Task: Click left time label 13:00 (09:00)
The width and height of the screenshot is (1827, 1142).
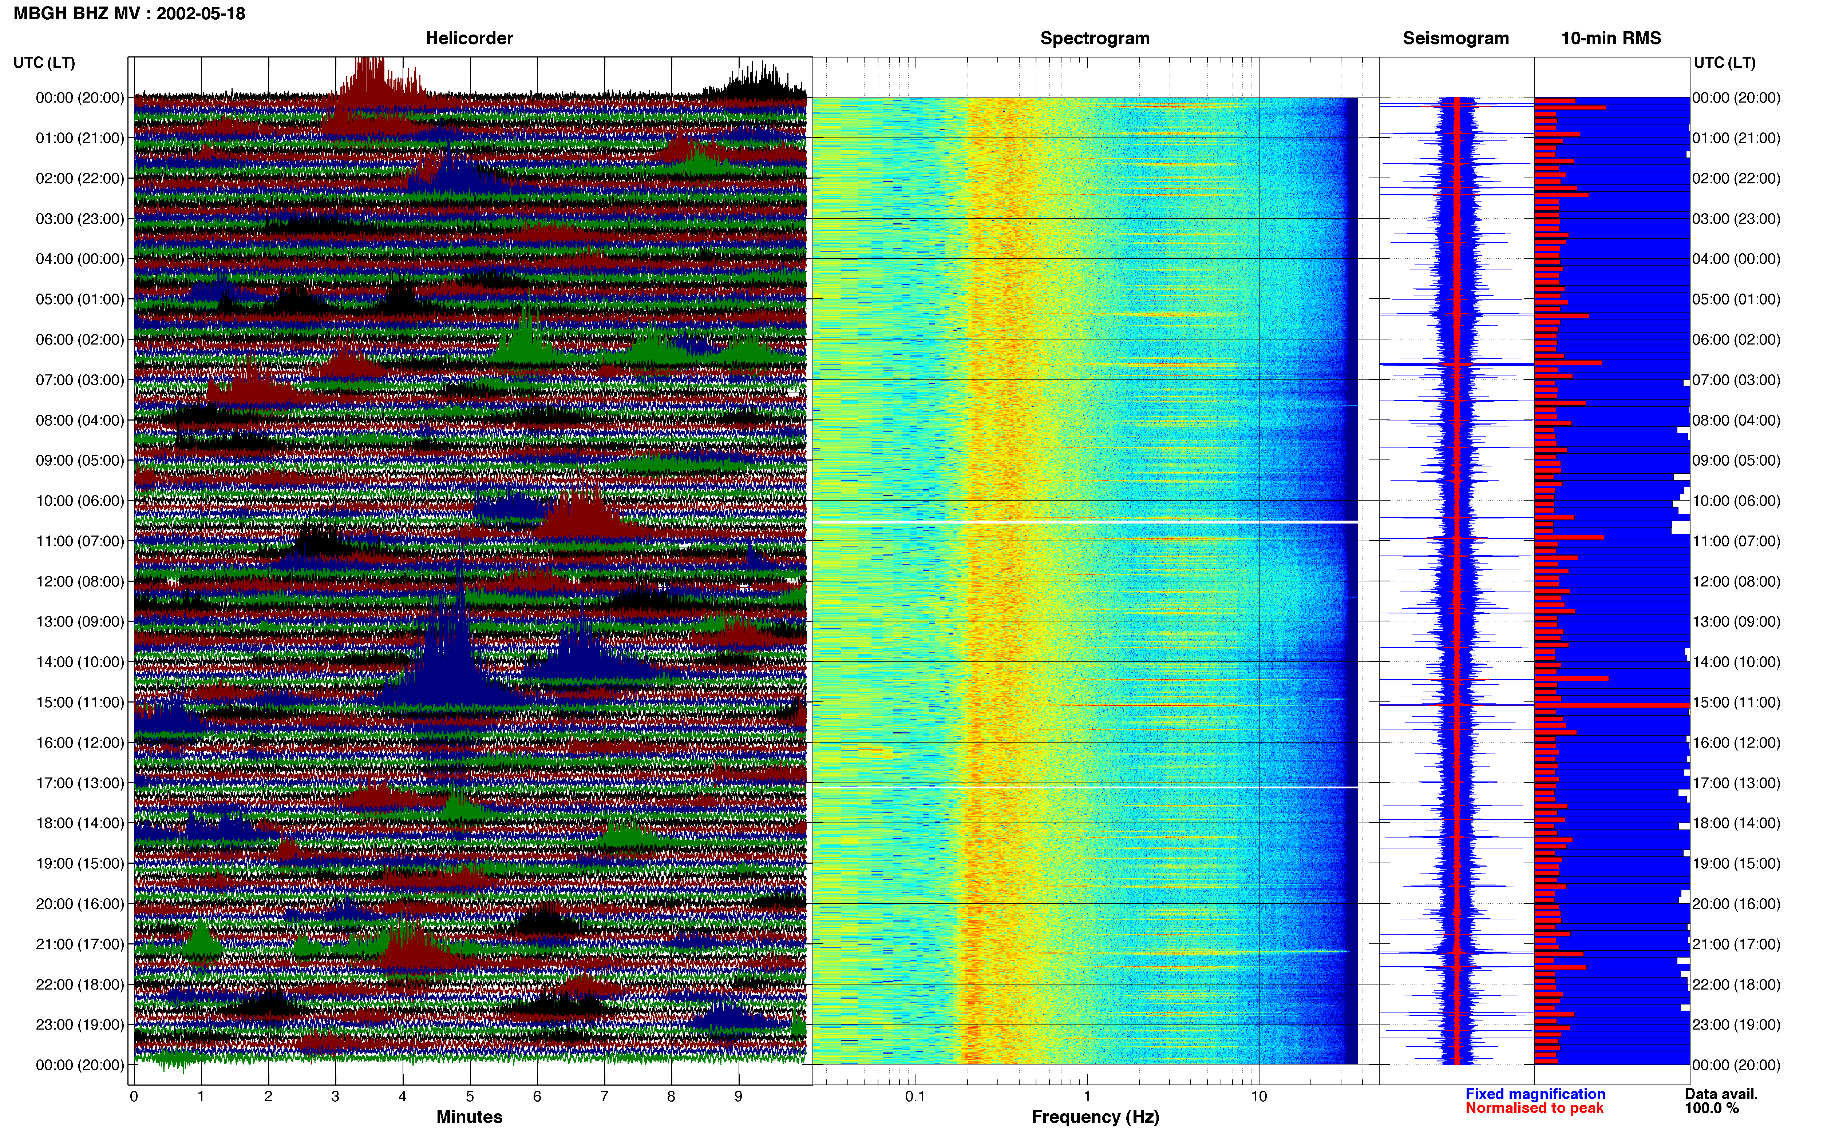Action: click(80, 622)
